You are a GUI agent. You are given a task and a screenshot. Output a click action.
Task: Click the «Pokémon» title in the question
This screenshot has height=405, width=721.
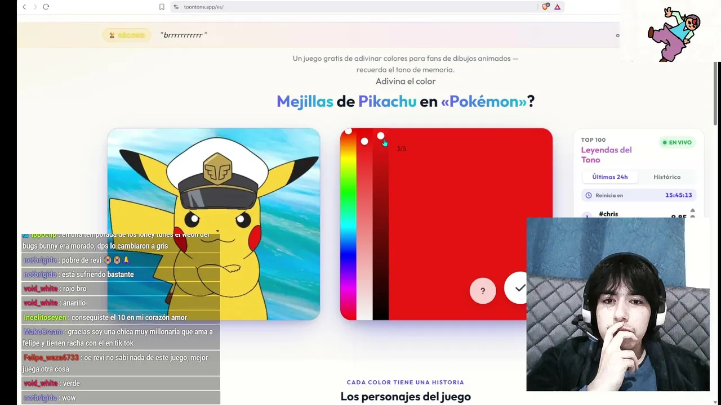click(x=483, y=101)
